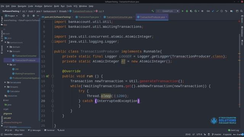Commit changes using the checkmark icon
The height and width of the screenshot is (137, 244).
(217, 11)
